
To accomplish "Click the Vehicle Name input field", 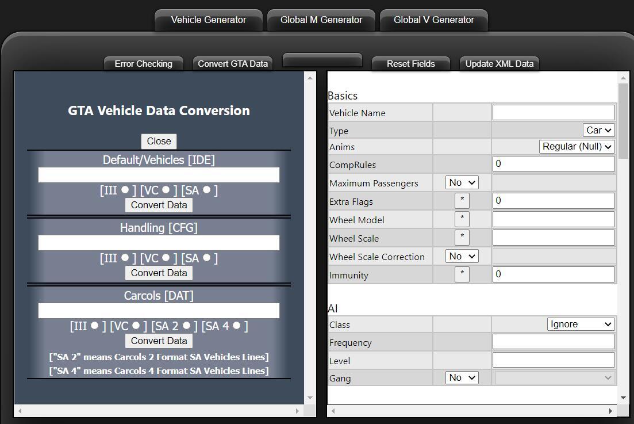I will tap(554, 113).
